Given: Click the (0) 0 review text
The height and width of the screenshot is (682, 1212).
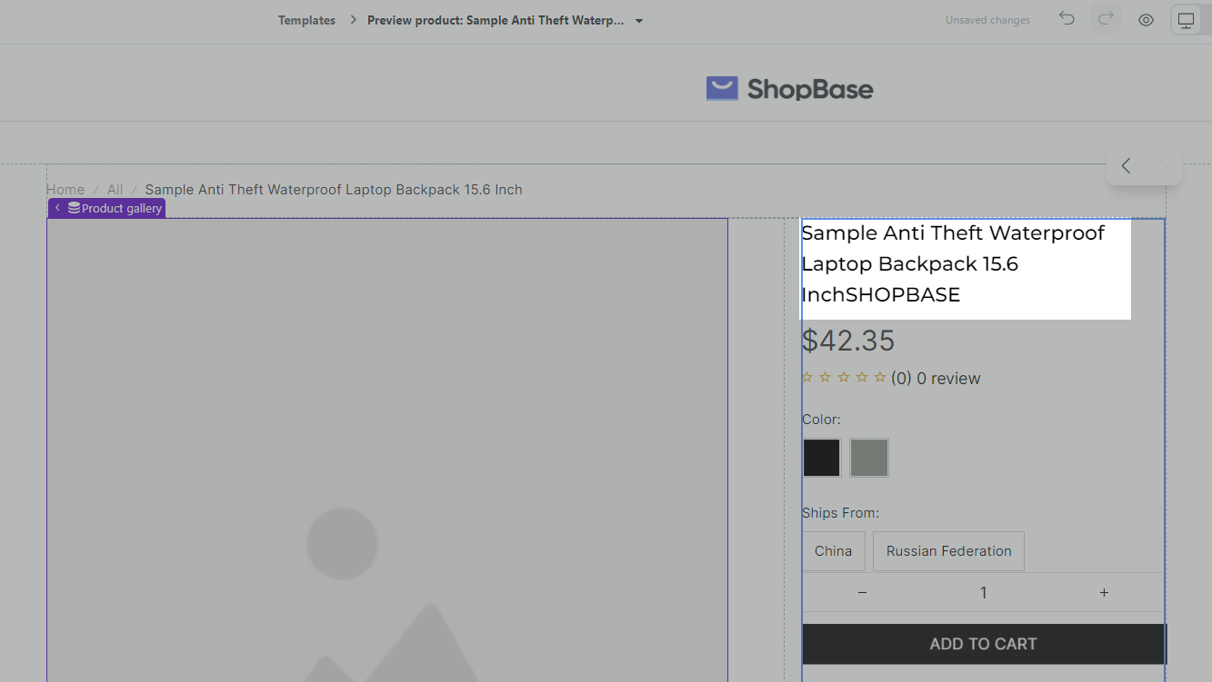Looking at the screenshot, I should pyautogui.click(x=936, y=379).
